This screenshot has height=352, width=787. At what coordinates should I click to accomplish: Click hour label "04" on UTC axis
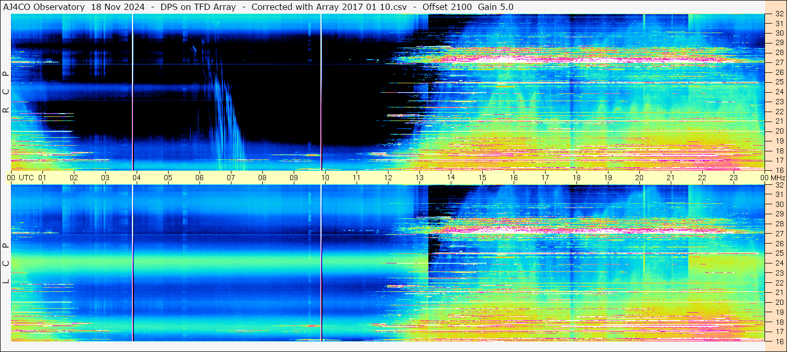(x=137, y=178)
